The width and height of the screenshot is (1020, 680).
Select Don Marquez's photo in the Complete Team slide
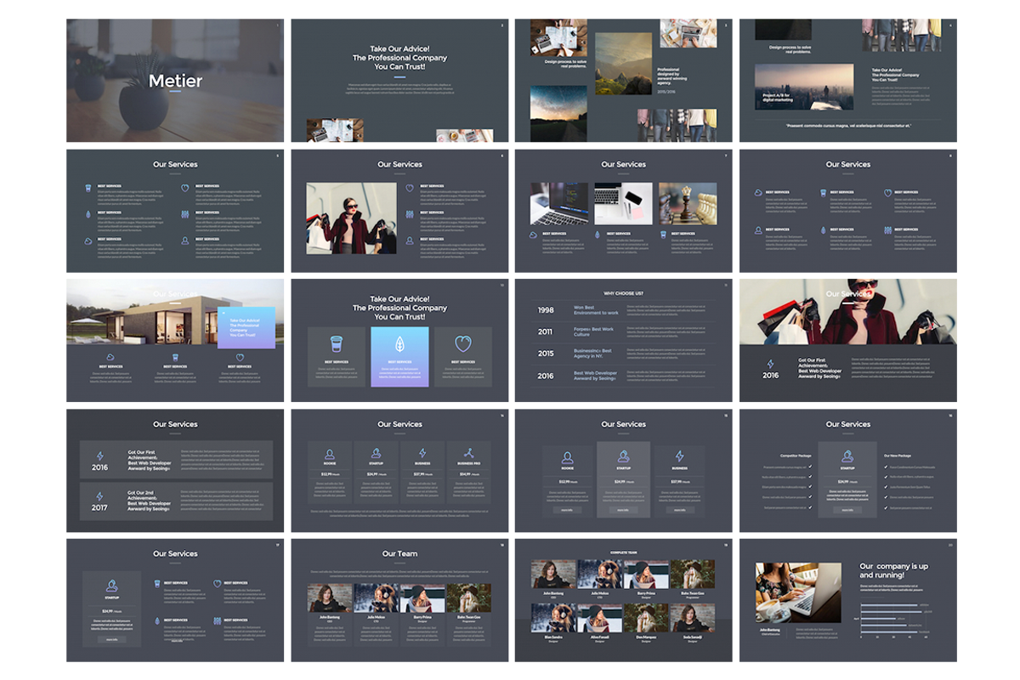pyautogui.click(x=646, y=617)
